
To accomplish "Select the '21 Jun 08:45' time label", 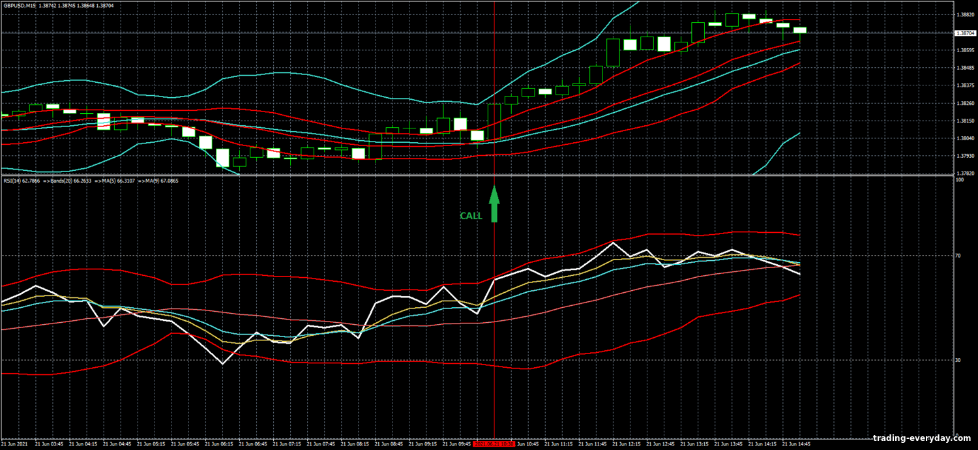I will click(x=388, y=444).
